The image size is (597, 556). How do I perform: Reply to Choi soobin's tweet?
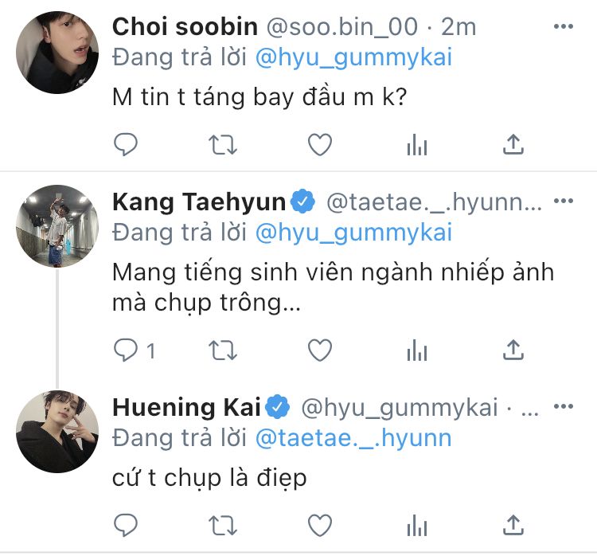click(x=126, y=144)
